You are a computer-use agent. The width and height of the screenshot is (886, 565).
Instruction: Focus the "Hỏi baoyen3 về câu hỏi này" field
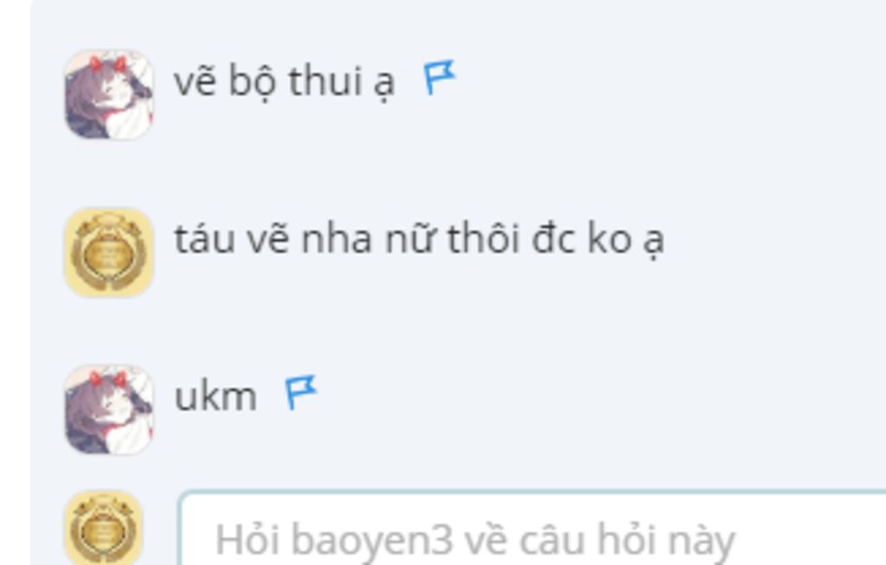point(532,529)
